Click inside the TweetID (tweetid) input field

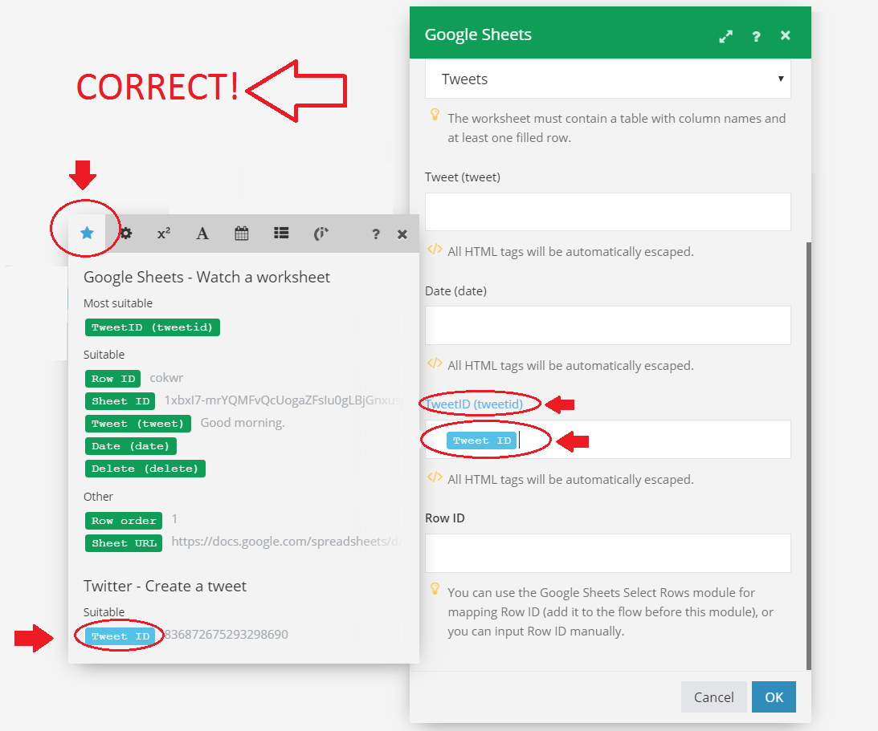coord(607,440)
